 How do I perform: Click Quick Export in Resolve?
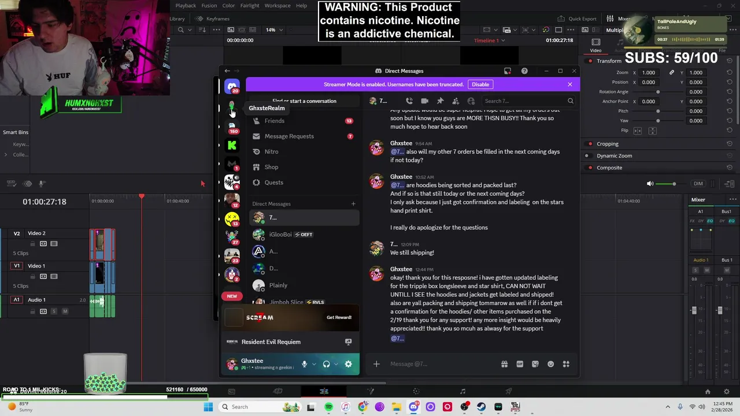tap(577, 18)
